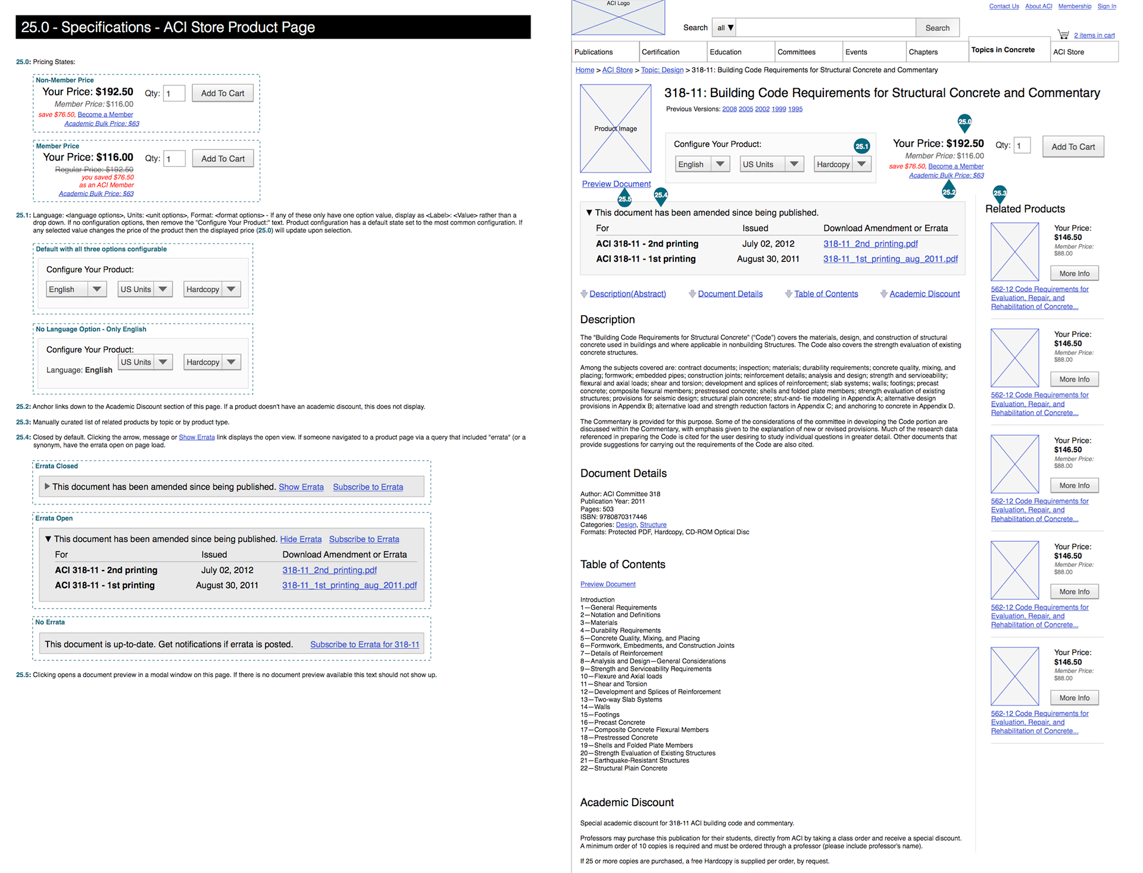Screen dimensions: 1143x873
Task: Click the Search button
Action: coord(938,27)
